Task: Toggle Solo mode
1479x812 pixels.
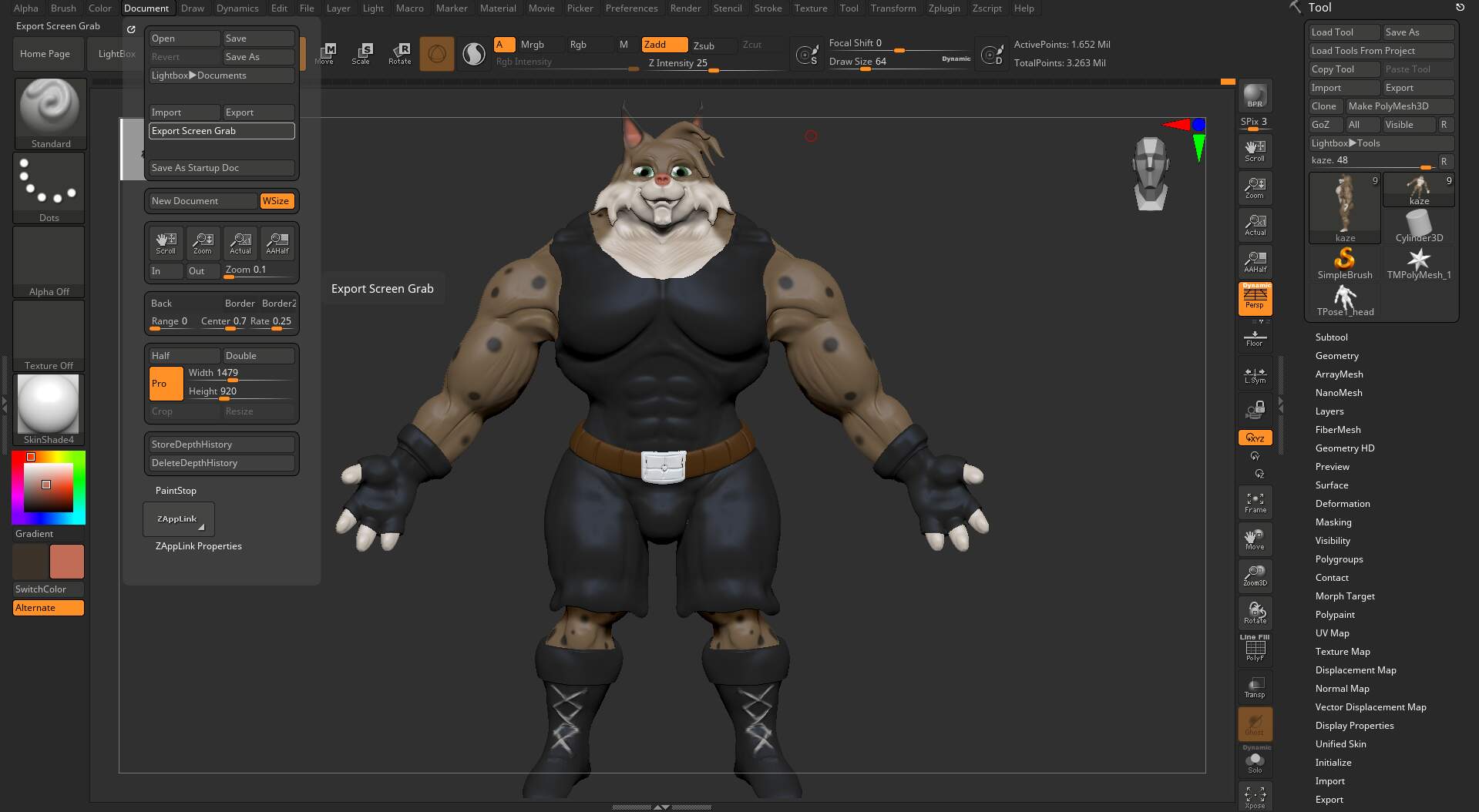Action: coord(1255,761)
